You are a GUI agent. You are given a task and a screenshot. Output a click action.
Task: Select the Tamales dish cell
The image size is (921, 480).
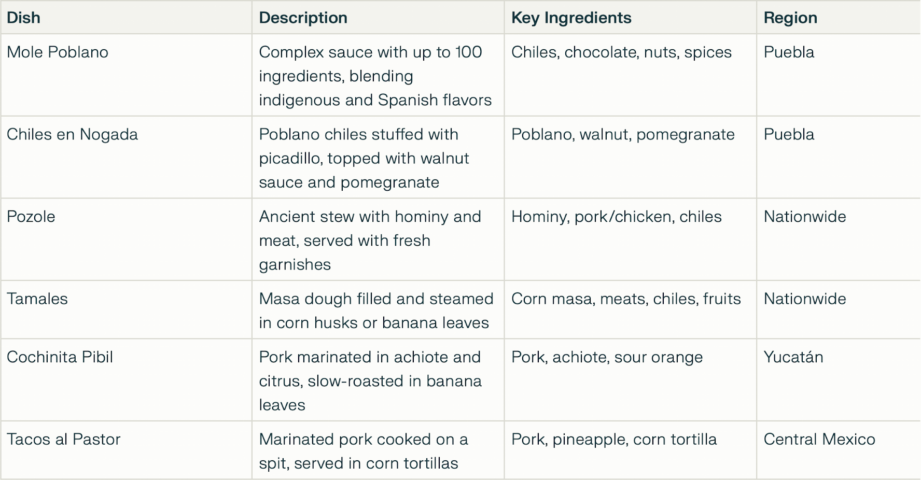(x=126, y=310)
